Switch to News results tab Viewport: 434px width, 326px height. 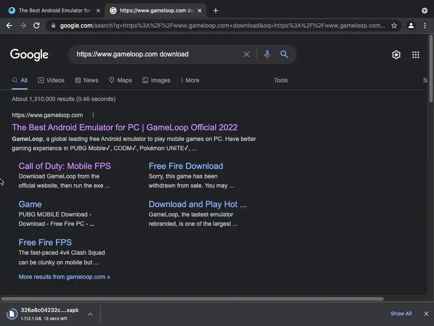[x=86, y=80]
